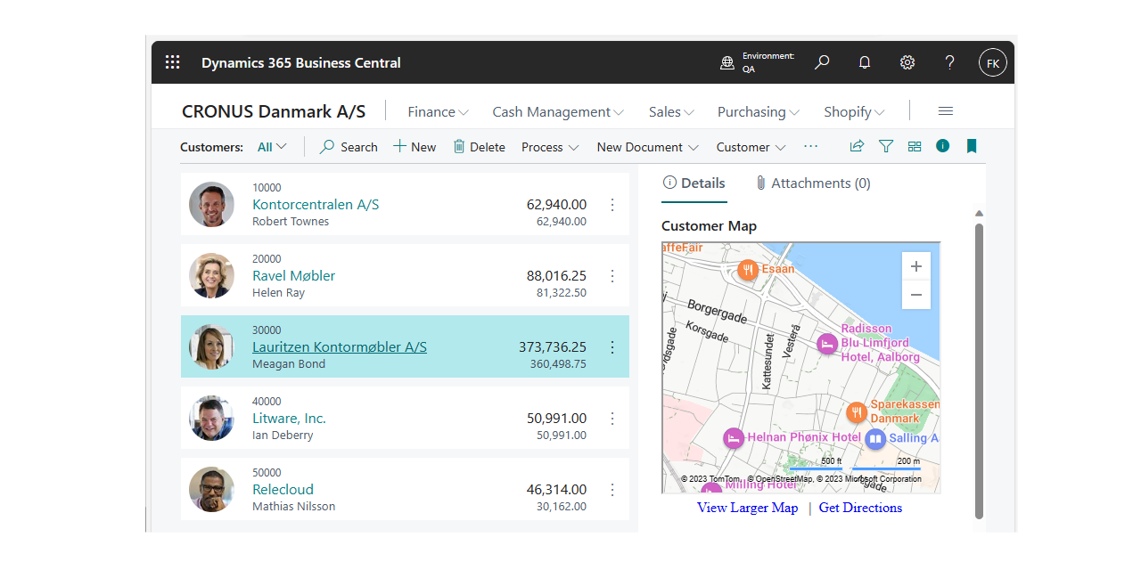This screenshot has height=570, width=1141.
Task: Open the Purchasing menu
Action: 758,112
